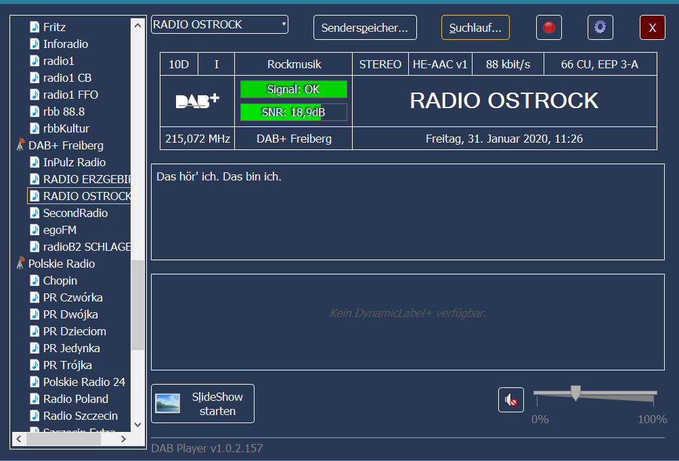Screen dimensions: 679x461
Task: Click the music note icon beside egoFM
Action: pos(35,230)
